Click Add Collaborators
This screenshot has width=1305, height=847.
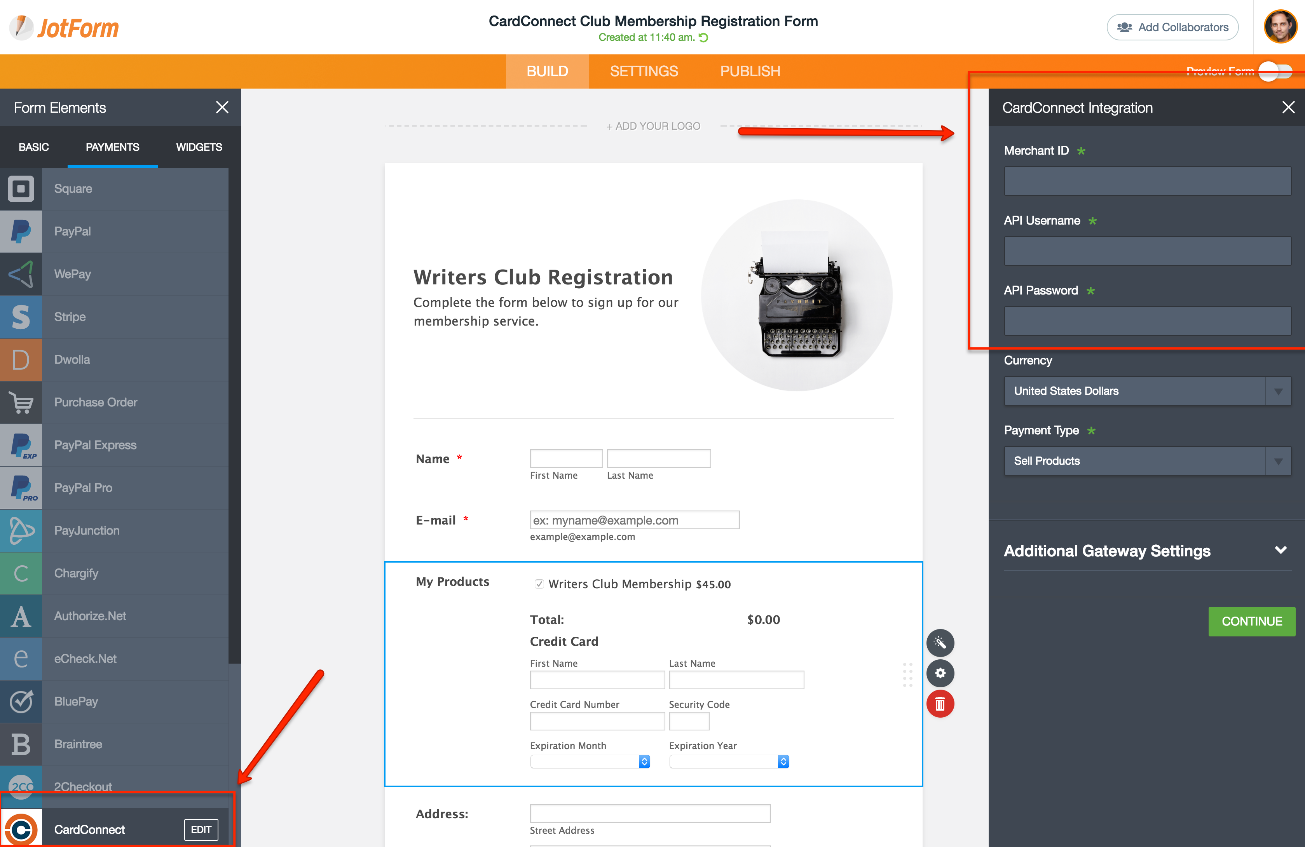pyautogui.click(x=1172, y=27)
